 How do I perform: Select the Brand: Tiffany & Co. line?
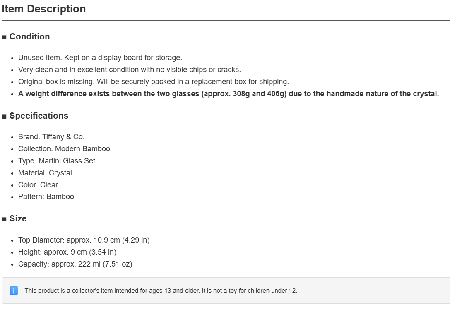pyautogui.click(x=51, y=137)
